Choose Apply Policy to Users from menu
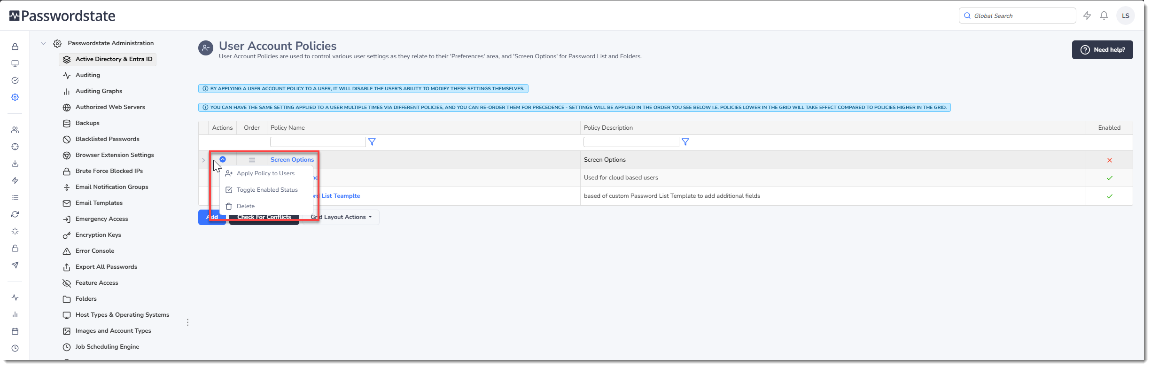The image size is (1151, 367). [266, 173]
